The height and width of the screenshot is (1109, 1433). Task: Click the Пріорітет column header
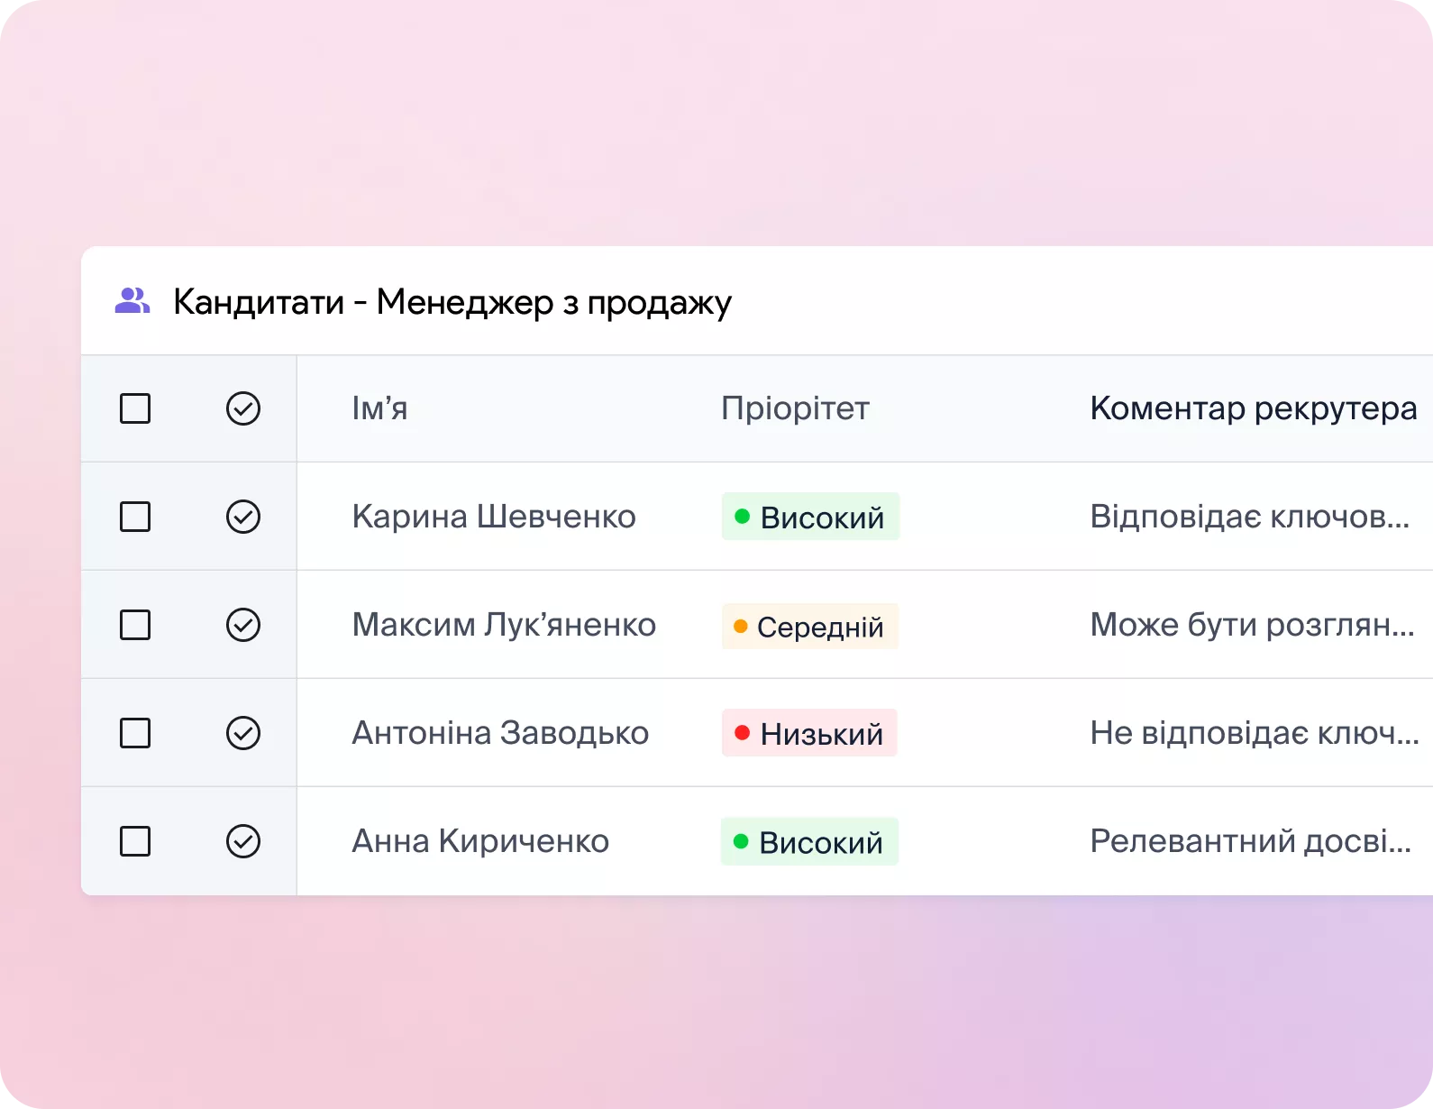coord(795,408)
